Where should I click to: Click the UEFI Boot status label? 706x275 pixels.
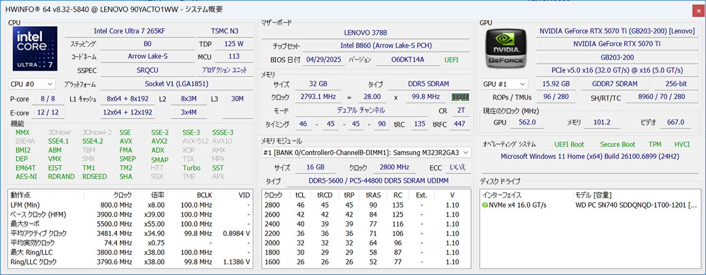point(569,145)
